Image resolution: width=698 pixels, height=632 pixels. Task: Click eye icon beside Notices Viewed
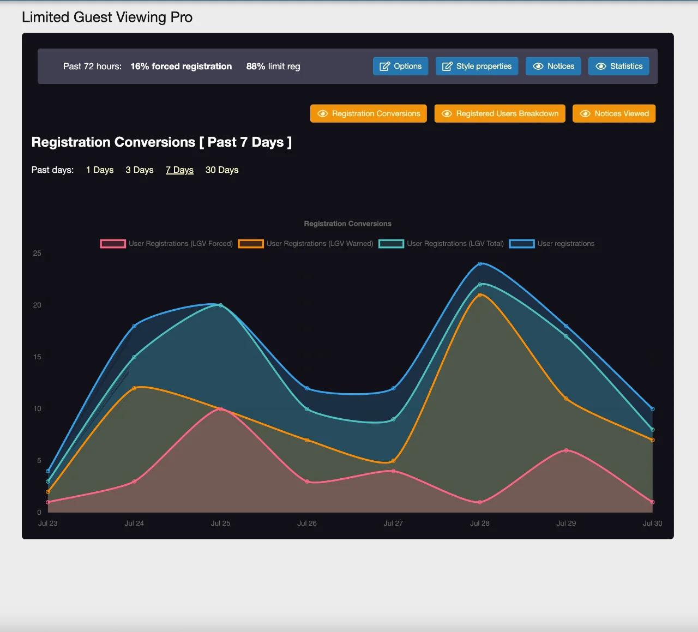pos(585,114)
